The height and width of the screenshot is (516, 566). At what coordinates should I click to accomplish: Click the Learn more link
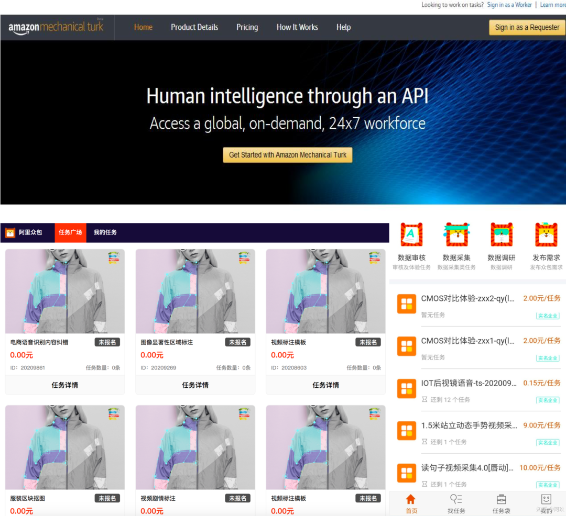[553, 5]
